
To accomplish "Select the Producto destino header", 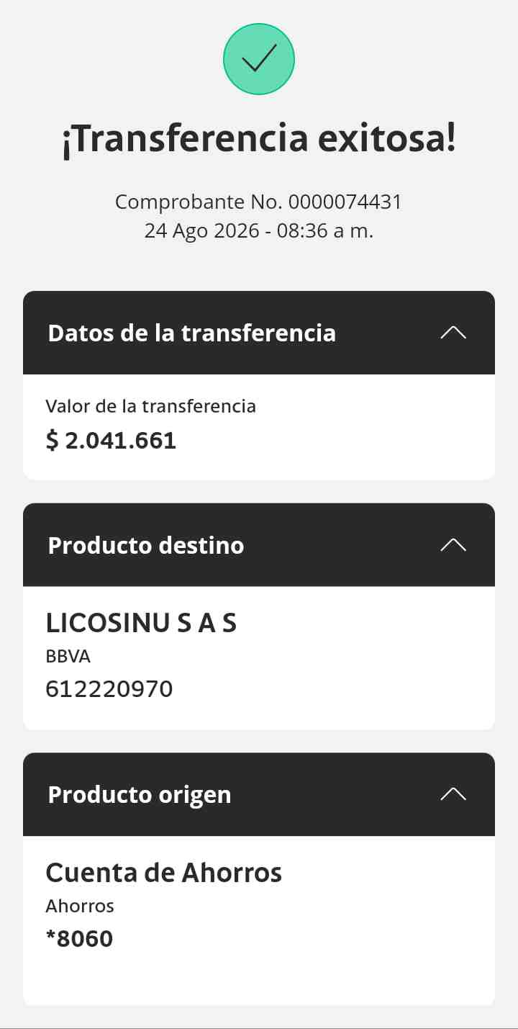I will pos(259,545).
